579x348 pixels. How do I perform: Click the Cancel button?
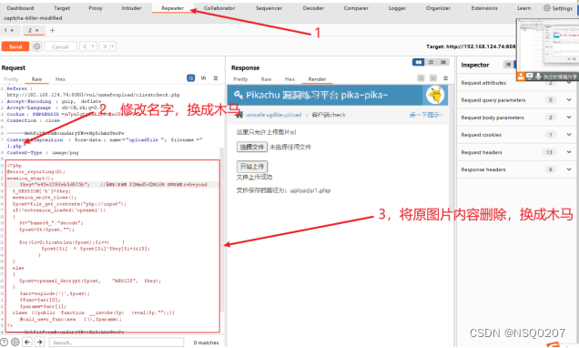pos(61,46)
